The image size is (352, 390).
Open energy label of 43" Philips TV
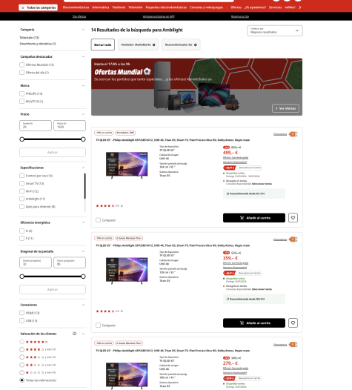pos(293,345)
